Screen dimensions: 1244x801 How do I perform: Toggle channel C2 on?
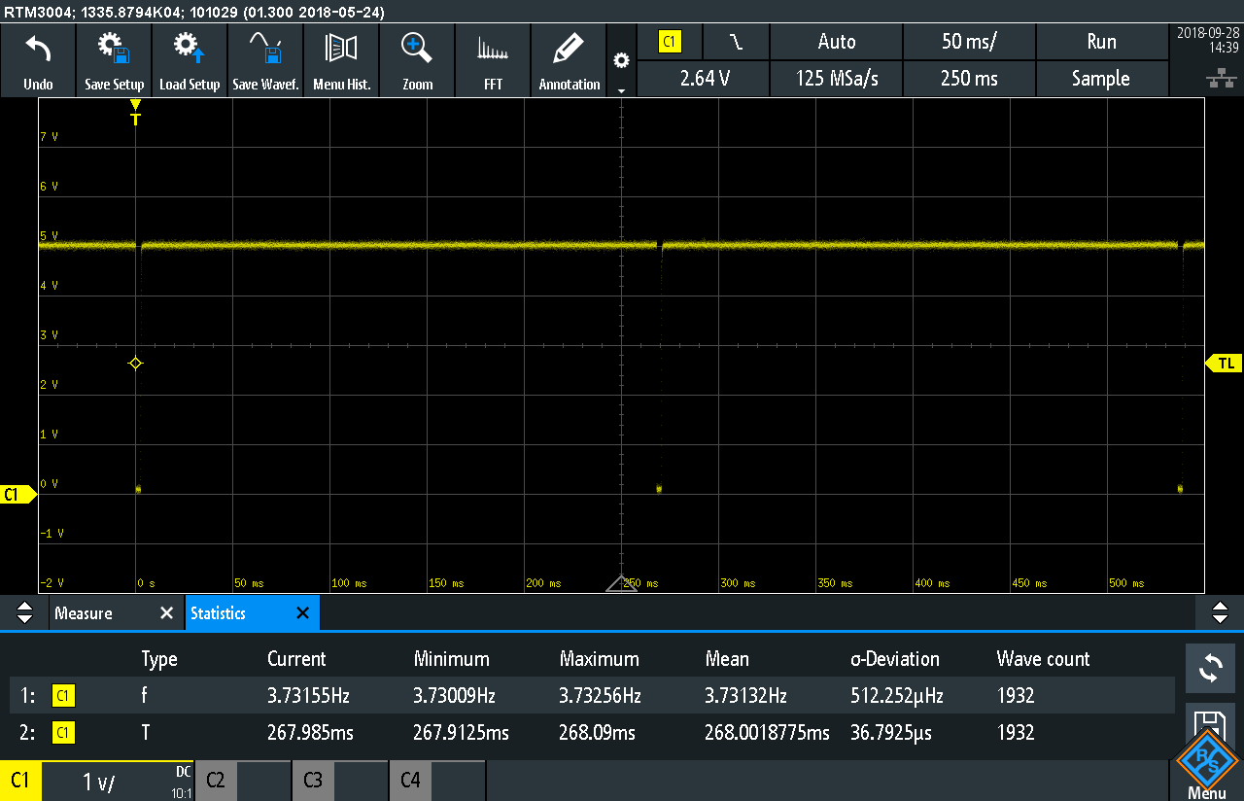coord(216,781)
